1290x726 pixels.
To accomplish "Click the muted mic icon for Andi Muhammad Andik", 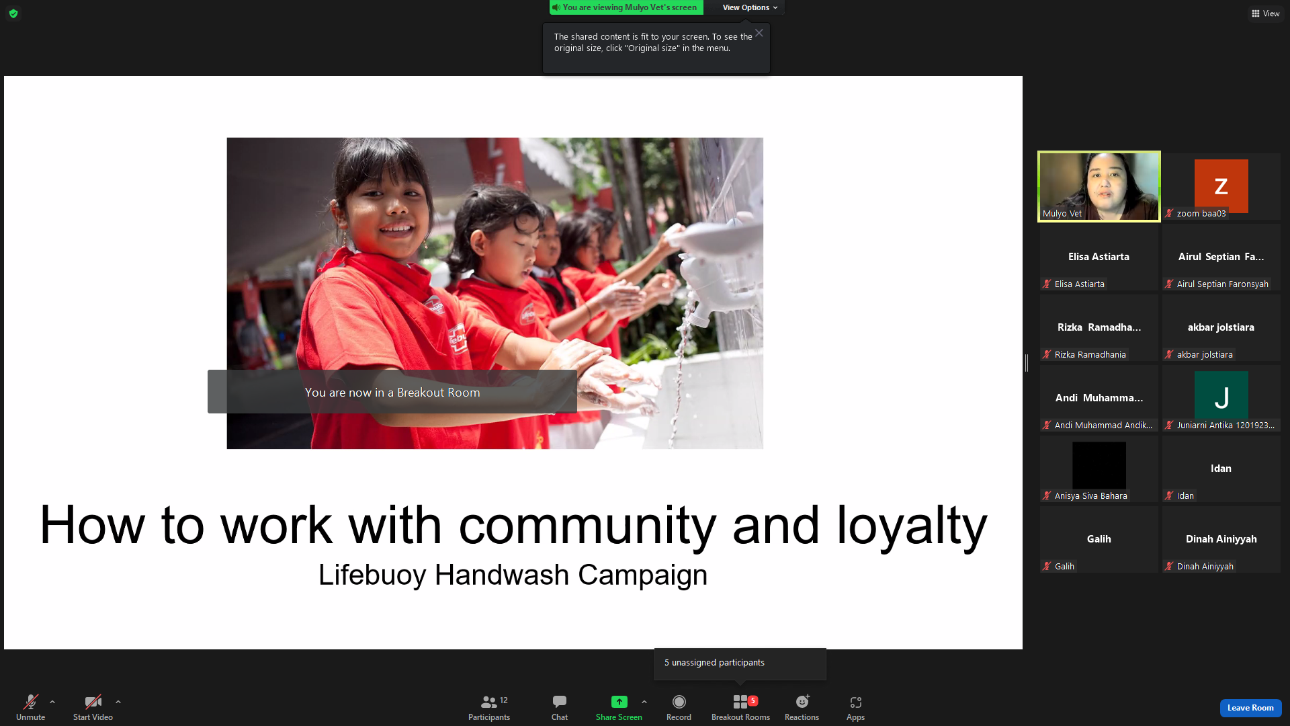I will click(1047, 425).
